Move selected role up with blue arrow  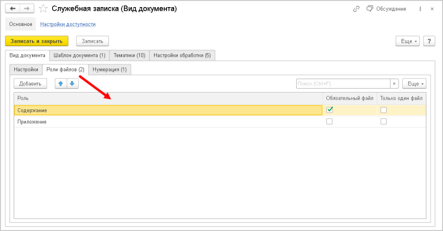[x=61, y=84]
